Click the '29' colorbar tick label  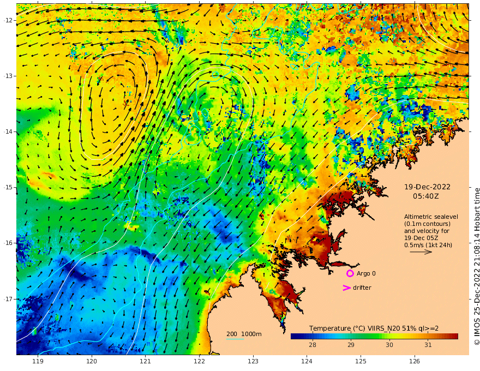click(351, 345)
